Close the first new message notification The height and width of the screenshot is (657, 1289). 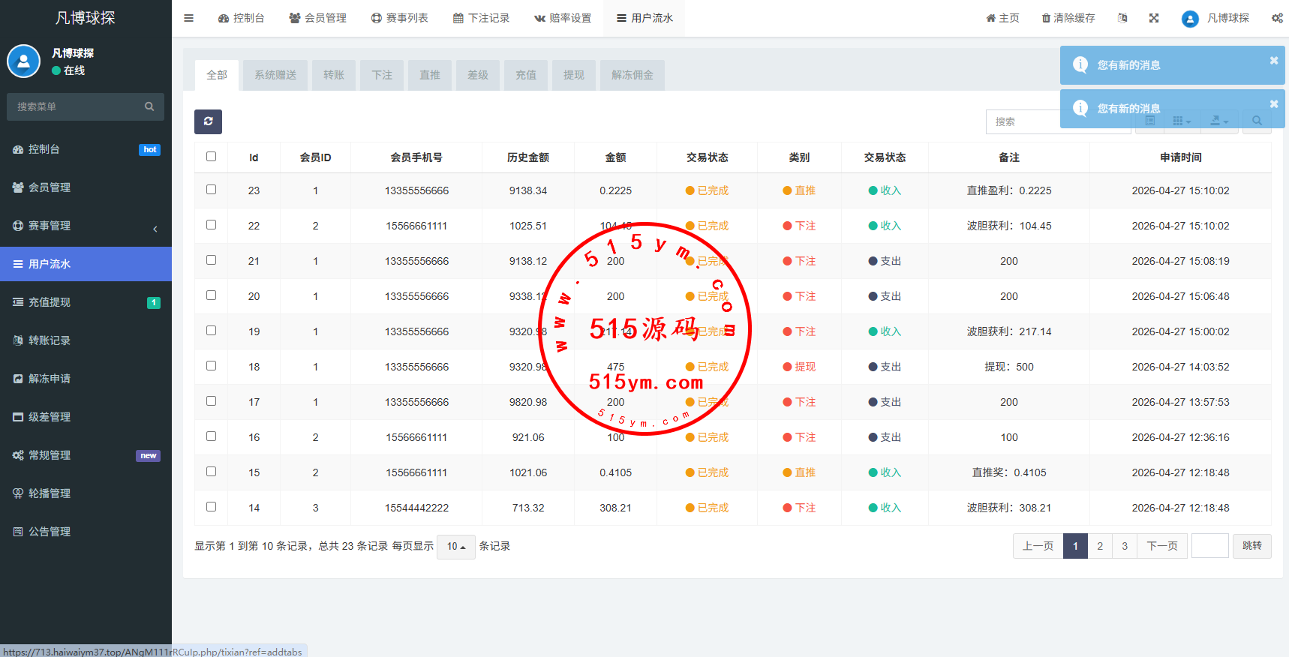[1273, 61]
